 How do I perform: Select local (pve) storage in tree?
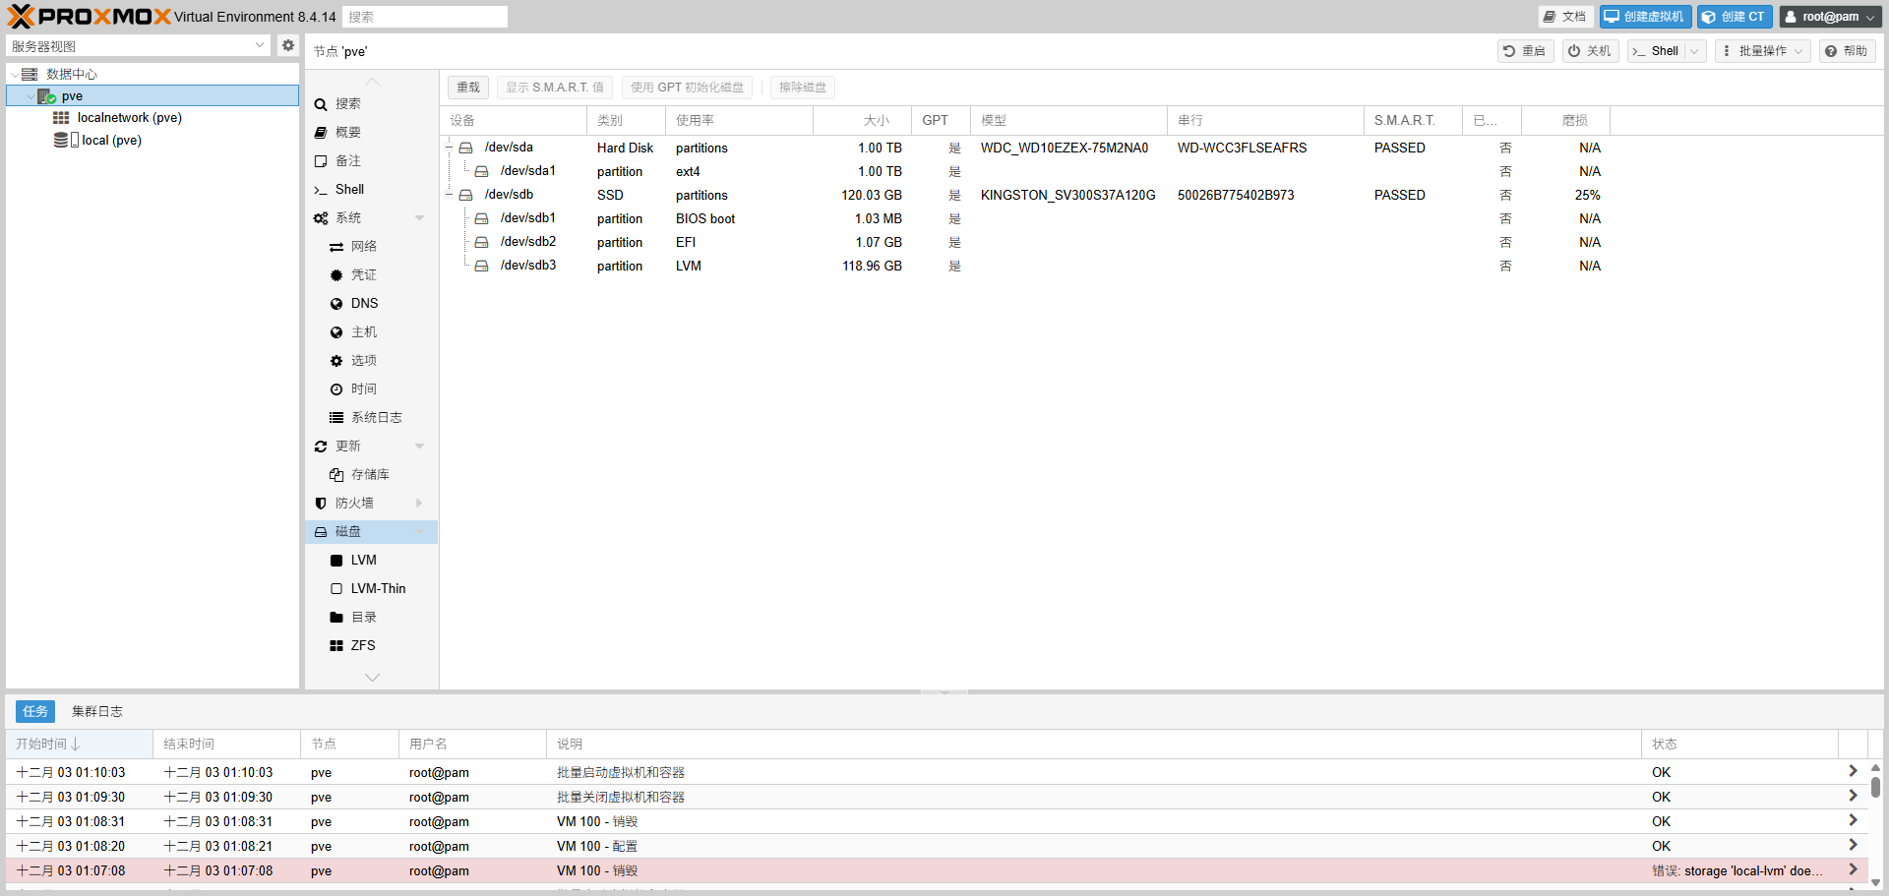point(111,141)
